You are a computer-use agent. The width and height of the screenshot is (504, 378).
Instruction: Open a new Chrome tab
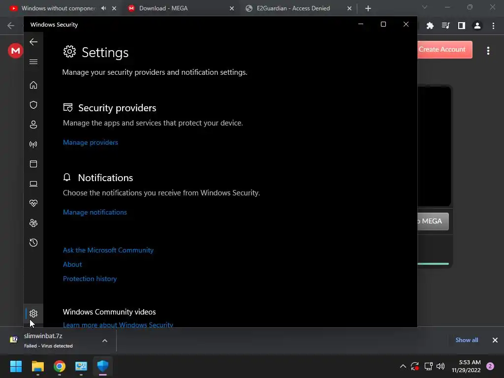(368, 9)
